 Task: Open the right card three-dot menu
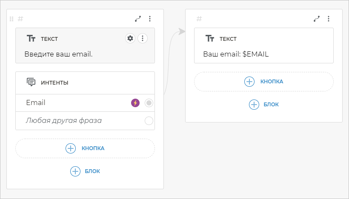(328, 19)
